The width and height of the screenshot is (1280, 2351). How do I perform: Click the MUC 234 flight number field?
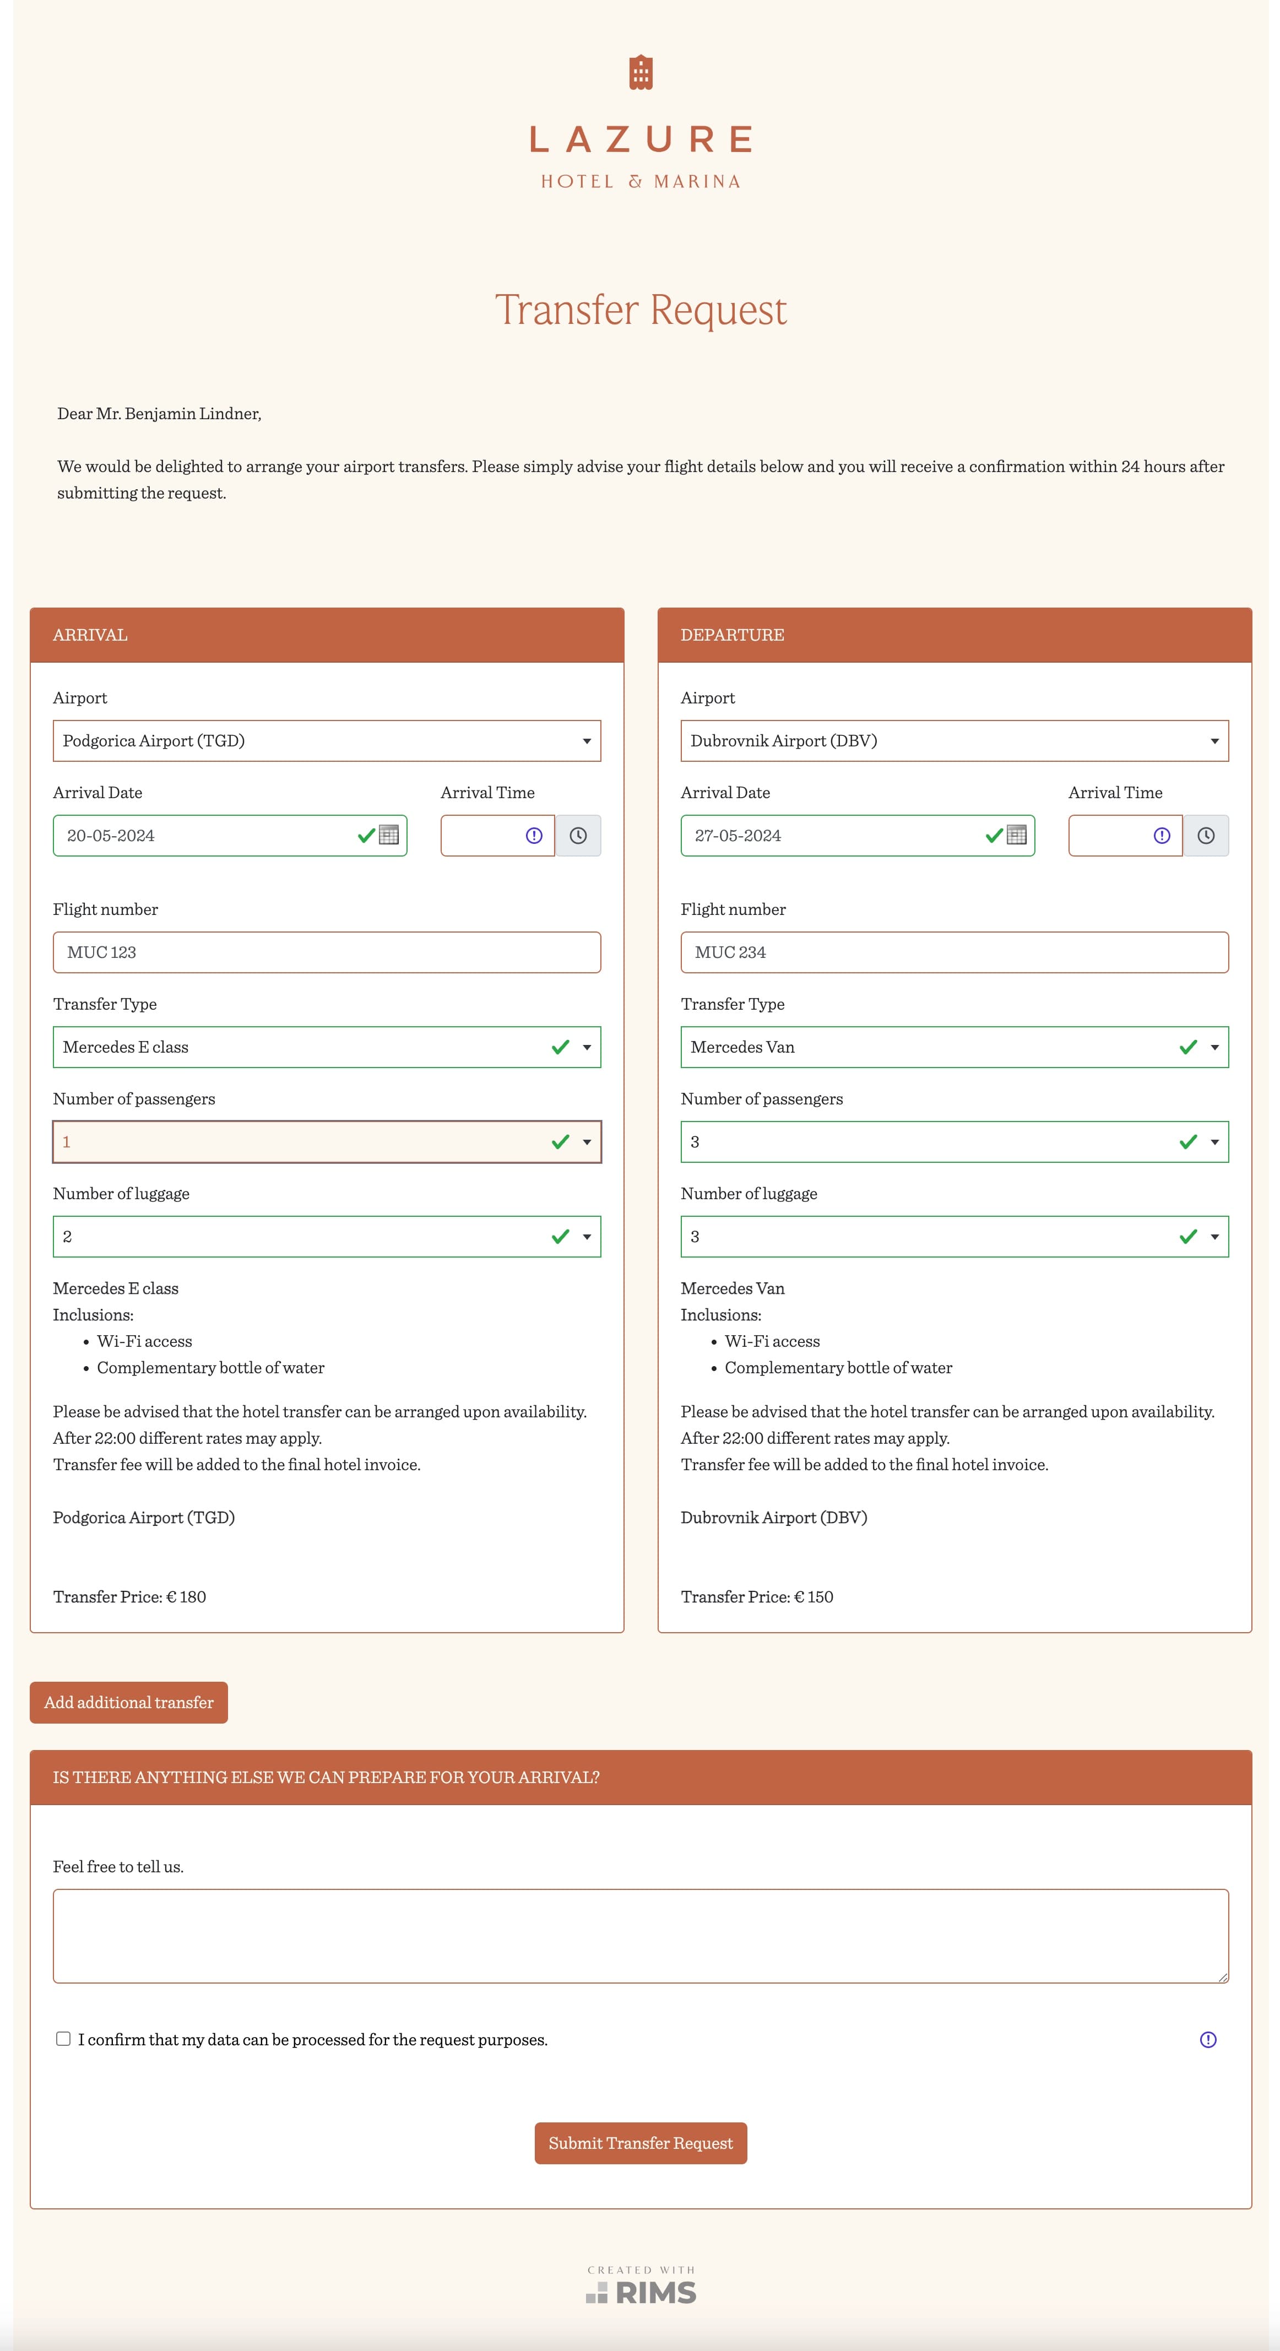click(x=954, y=952)
